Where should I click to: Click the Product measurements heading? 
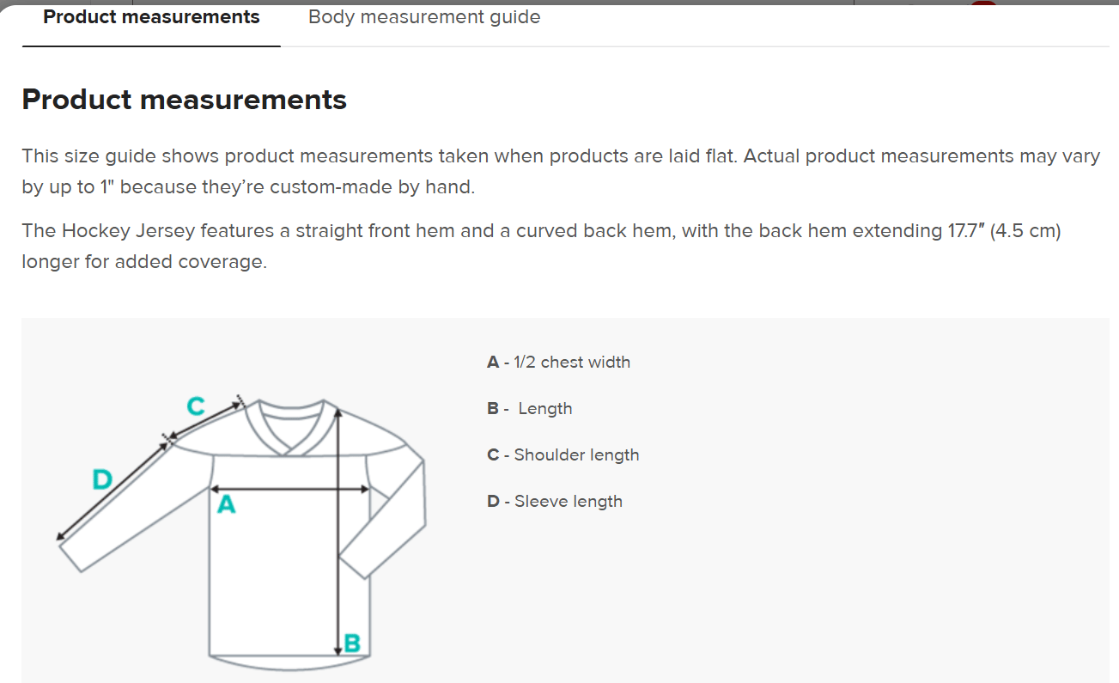tap(184, 99)
